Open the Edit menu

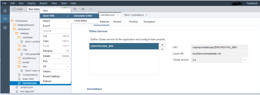13,3
